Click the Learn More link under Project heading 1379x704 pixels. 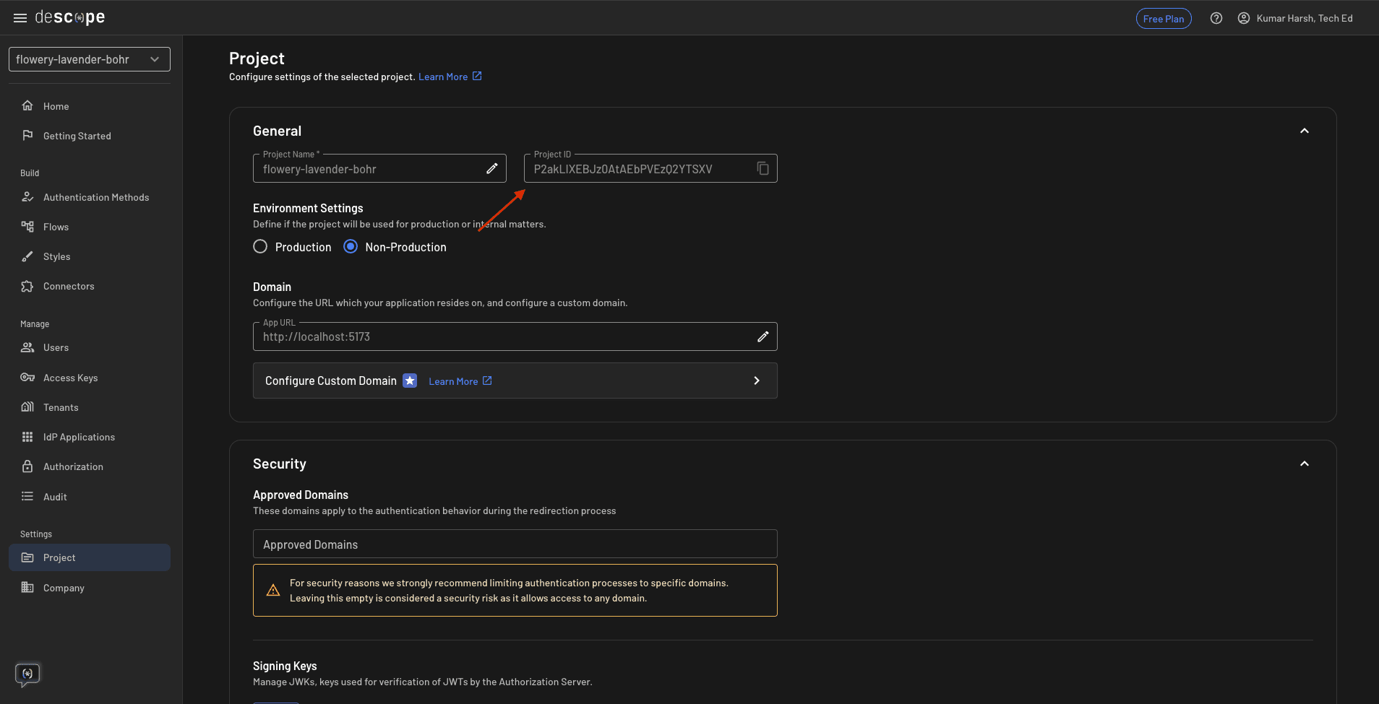pyautogui.click(x=444, y=76)
